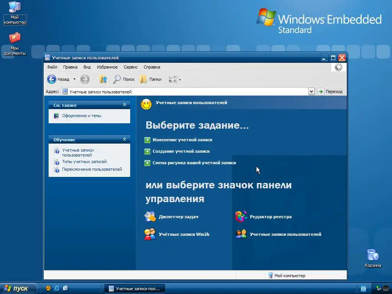Open Оформление и темы link
Image resolution: width=392 pixels, height=294 pixels.
point(82,116)
